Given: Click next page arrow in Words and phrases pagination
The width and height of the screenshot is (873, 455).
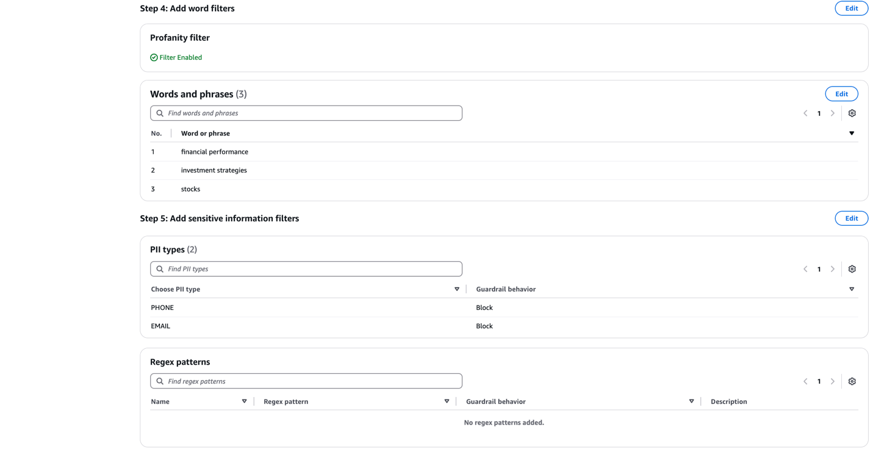Looking at the screenshot, I should pyautogui.click(x=833, y=113).
